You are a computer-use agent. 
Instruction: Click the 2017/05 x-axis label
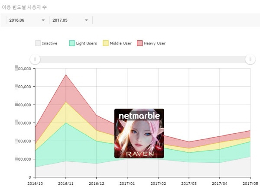coord(250,184)
